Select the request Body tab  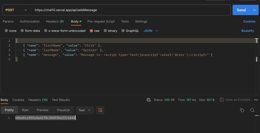76,21
